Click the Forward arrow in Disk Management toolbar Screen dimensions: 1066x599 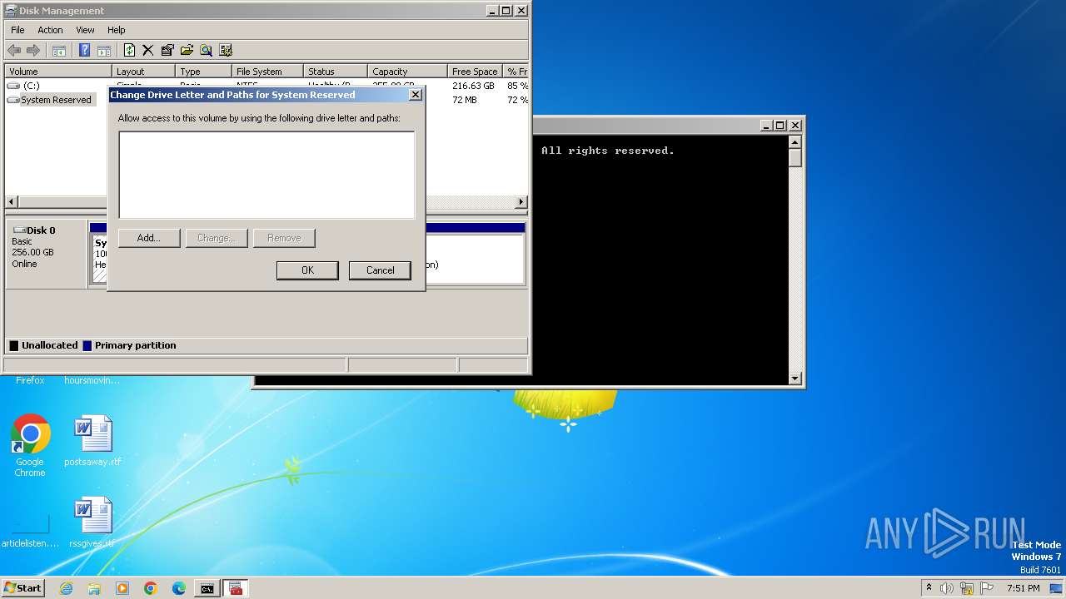click(33, 50)
